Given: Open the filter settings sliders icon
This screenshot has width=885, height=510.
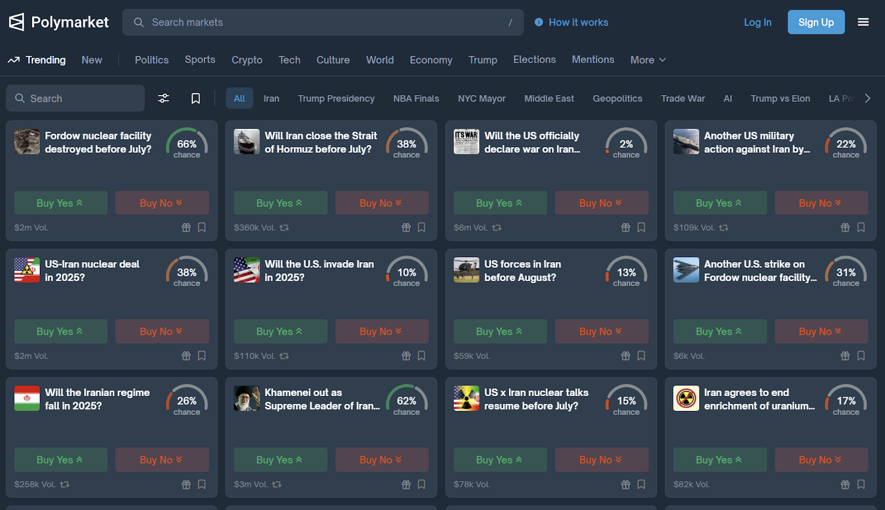Looking at the screenshot, I should click(164, 98).
